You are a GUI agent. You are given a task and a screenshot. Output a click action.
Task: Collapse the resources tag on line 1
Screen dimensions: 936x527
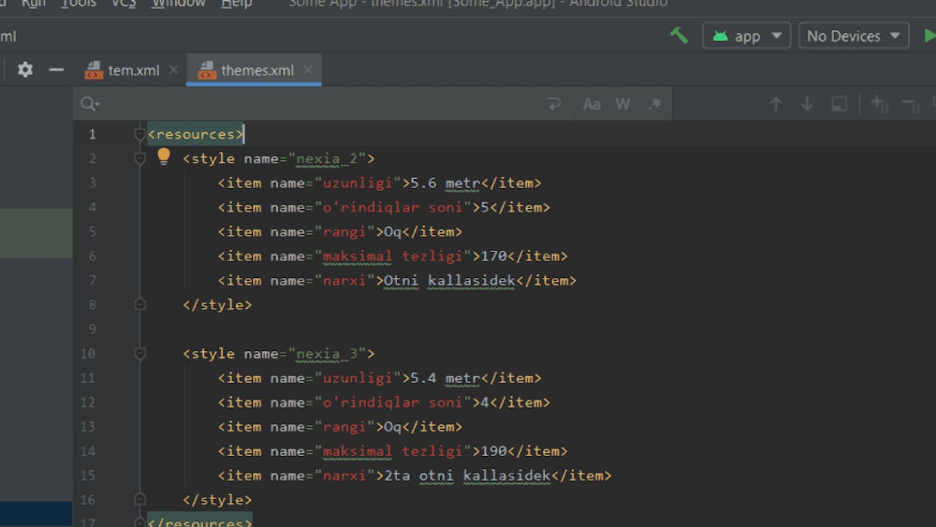140,134
